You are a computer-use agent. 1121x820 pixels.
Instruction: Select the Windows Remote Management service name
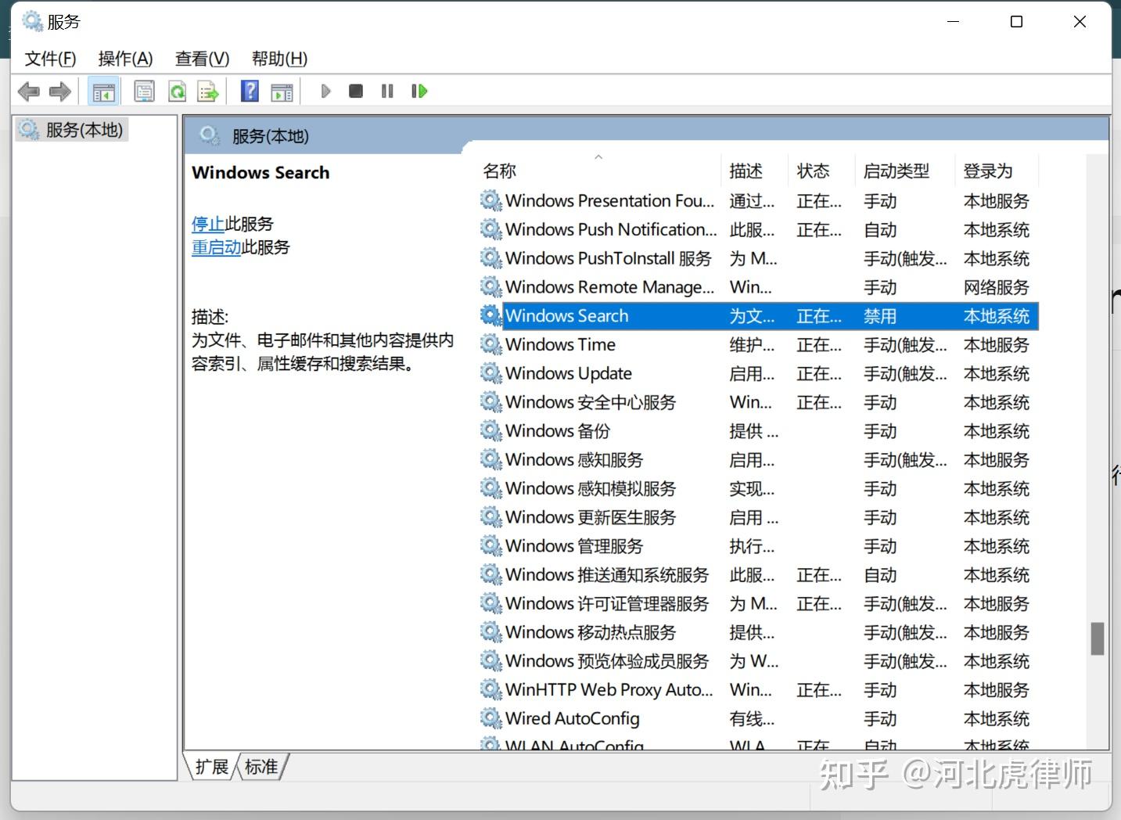pyautogui.click(x=610, y=287)
